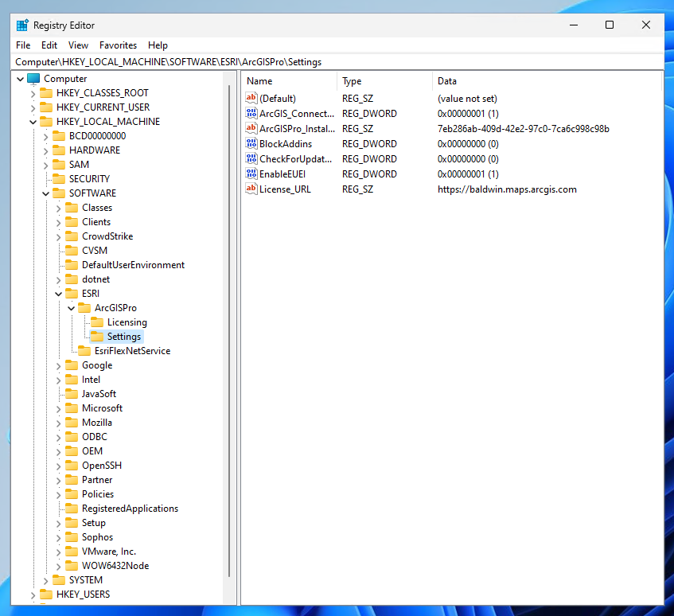Open the Edit menu
The height and width of the screenshot is (616, 674).
(49, 45)
